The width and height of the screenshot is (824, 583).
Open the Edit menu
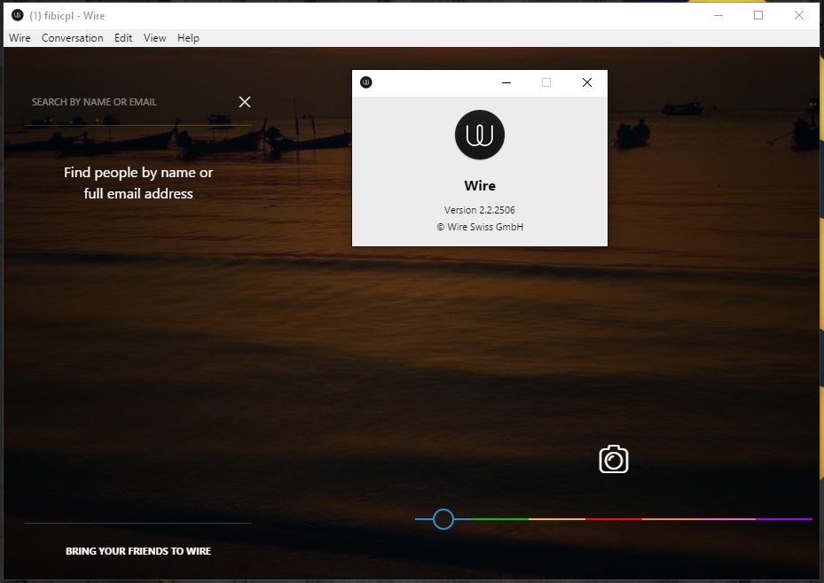click(123, 38)
